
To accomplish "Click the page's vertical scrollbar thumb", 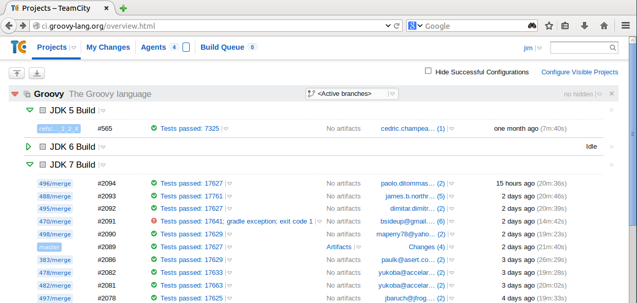I will click(x=632, y=134).
